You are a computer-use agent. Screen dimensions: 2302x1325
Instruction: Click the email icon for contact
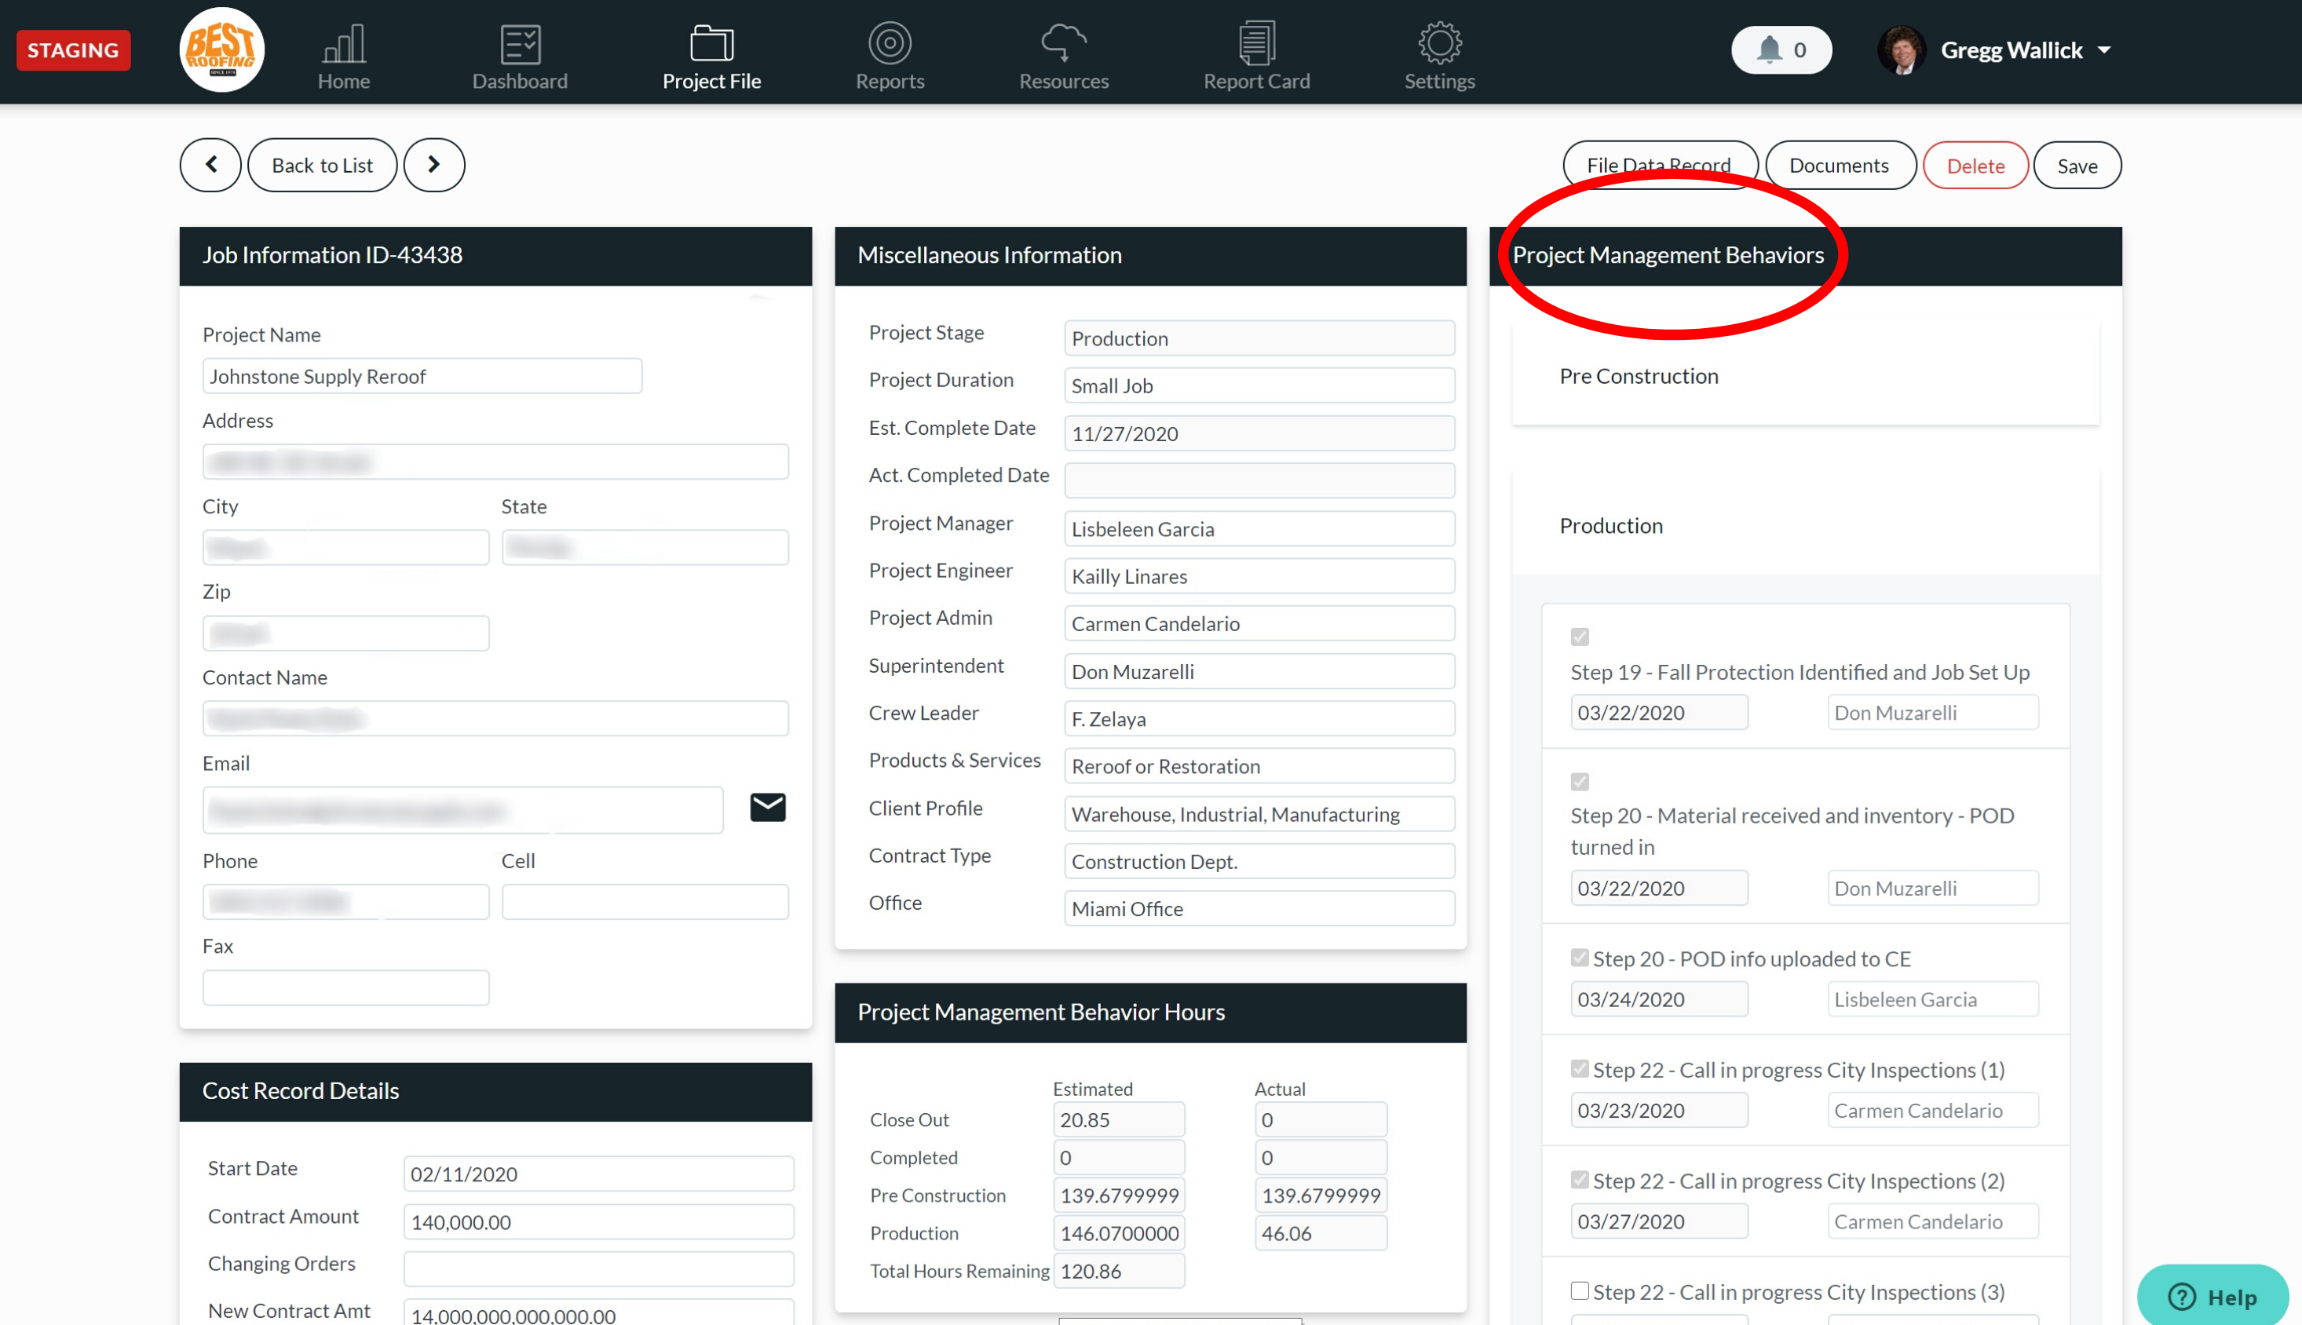click(767, 806)
